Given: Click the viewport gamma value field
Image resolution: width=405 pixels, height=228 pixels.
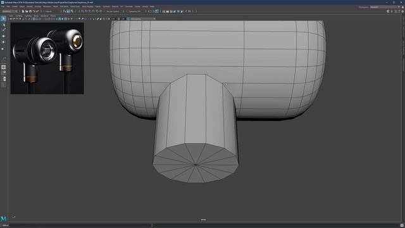Looking at the screenshot, I should point(123,19).
